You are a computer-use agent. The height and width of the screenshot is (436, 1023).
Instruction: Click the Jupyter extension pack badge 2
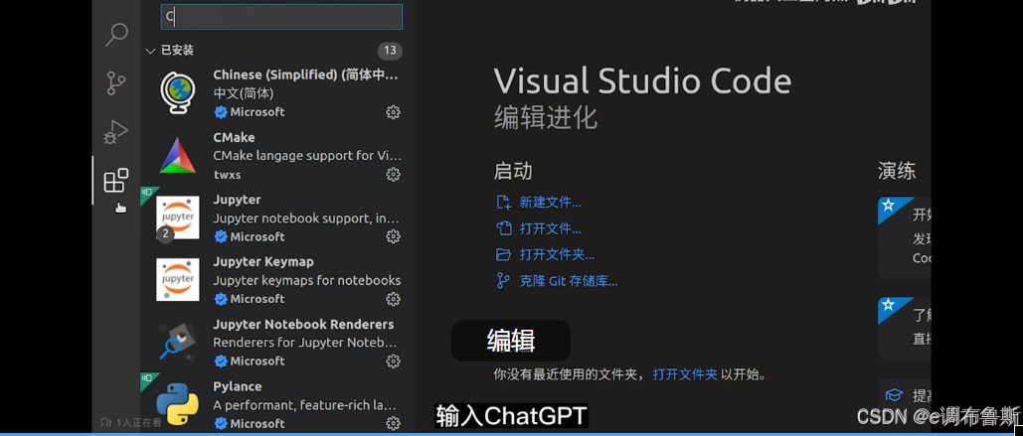point(166,234)
